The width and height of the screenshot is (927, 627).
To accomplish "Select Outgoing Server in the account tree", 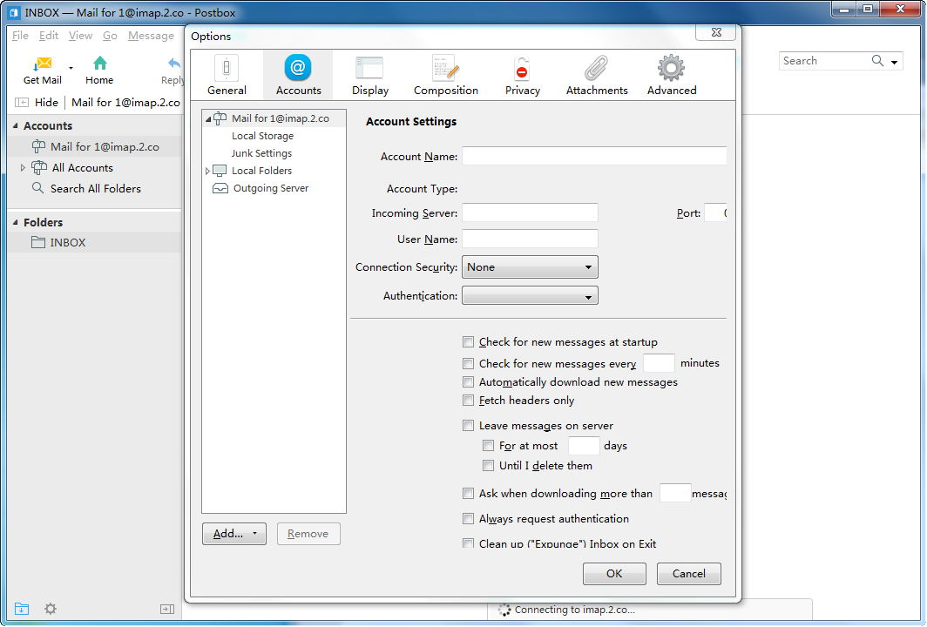I will tap(271, 188).
